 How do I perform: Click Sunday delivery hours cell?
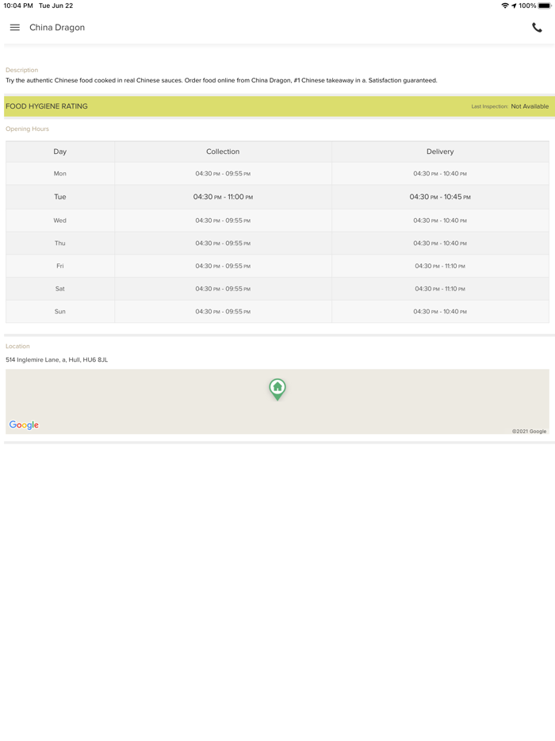click(x=440, y=311)
